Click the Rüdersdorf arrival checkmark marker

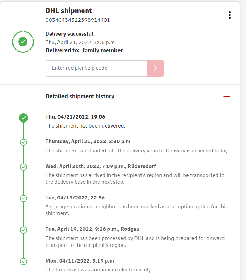(24, 167)
